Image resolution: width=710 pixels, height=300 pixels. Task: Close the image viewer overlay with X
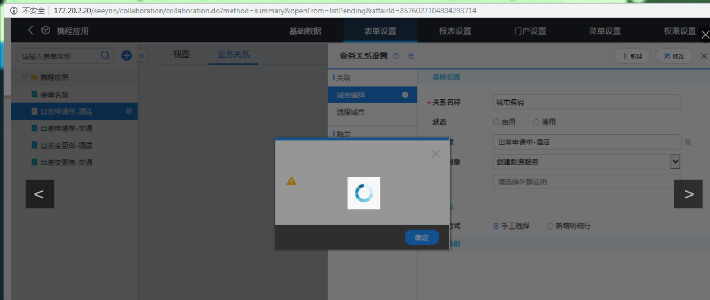point(704,35)
